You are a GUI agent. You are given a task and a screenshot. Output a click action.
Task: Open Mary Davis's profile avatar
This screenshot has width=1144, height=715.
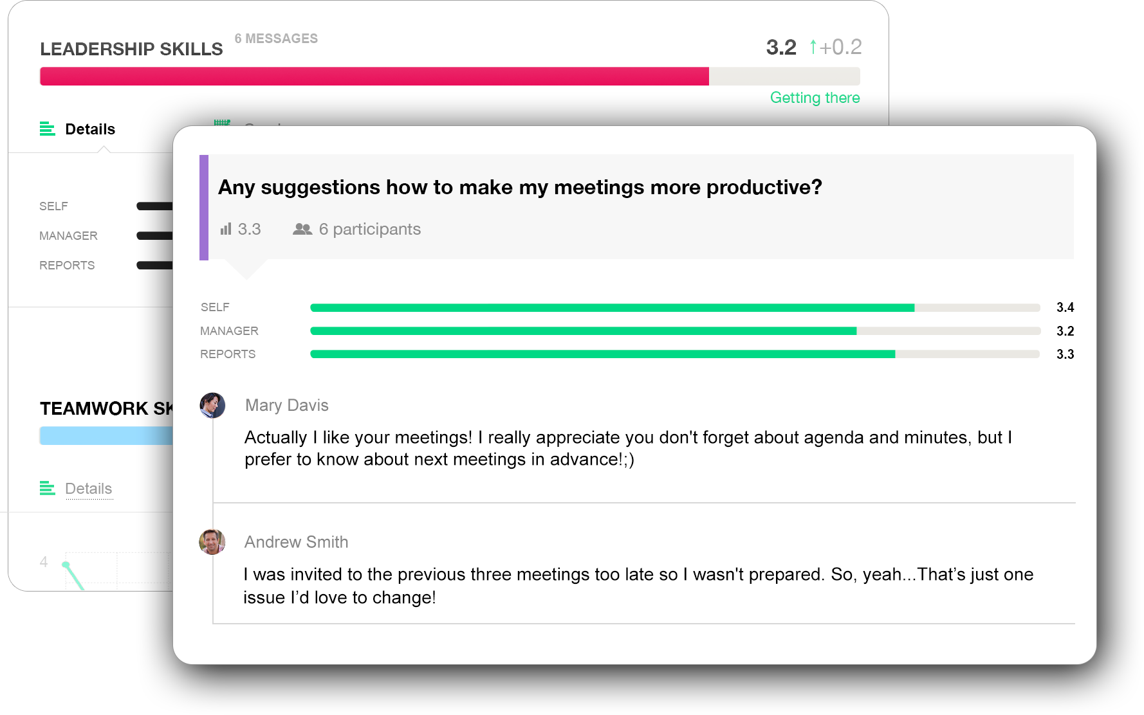pyautogui.click(x=212, y=406)
